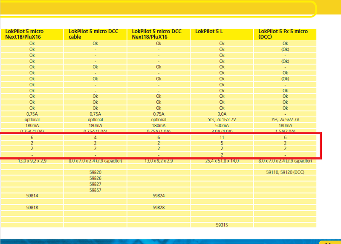Click article number '59828'

[x=159, y=208]
